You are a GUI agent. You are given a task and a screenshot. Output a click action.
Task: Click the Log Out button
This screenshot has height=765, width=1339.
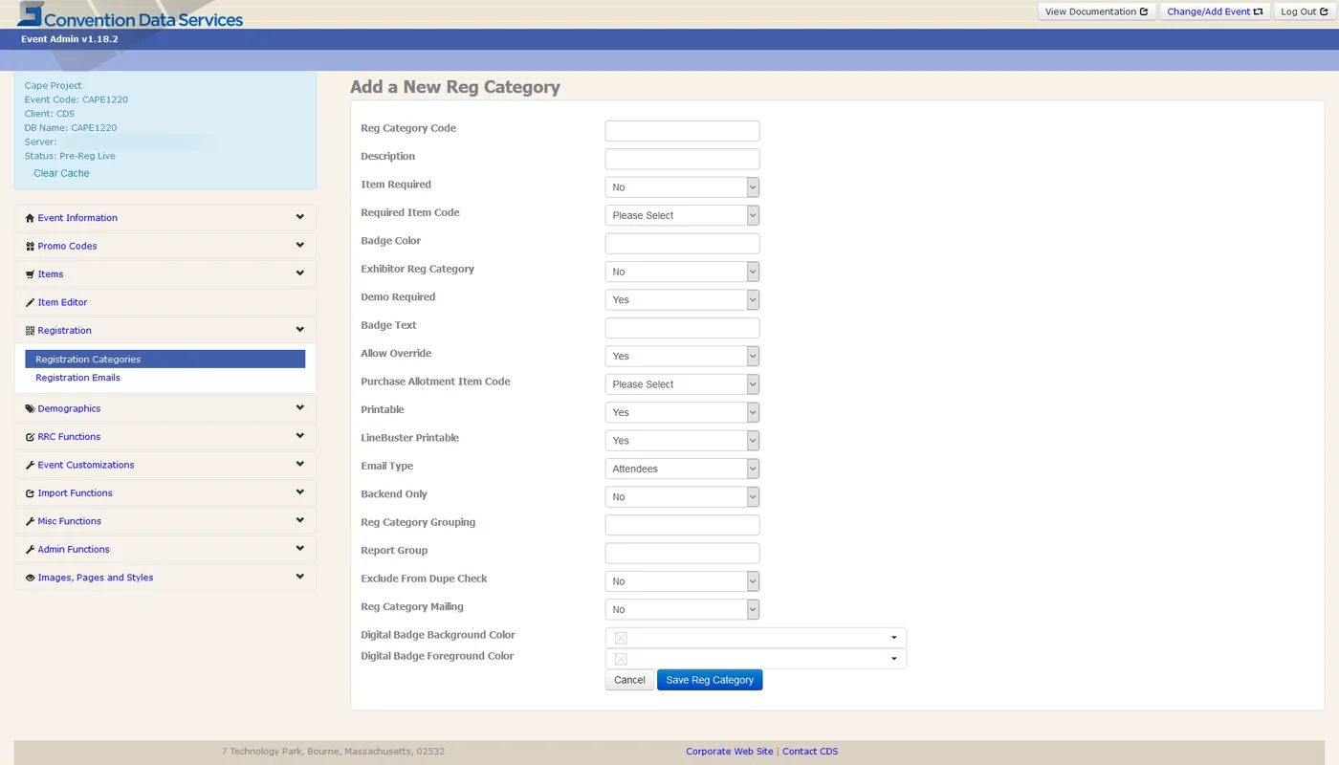point(1305,11)
